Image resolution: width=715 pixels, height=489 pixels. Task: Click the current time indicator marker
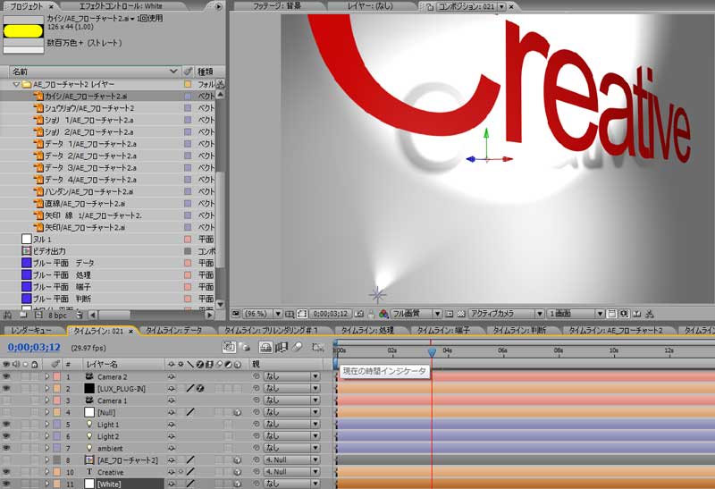[432, 352]
